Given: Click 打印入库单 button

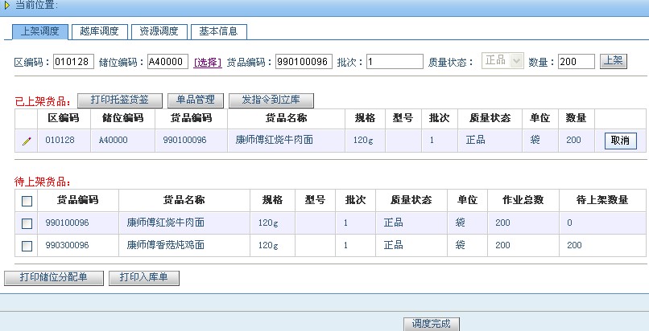Looking at the screenshot, I should tap(143, 277).
